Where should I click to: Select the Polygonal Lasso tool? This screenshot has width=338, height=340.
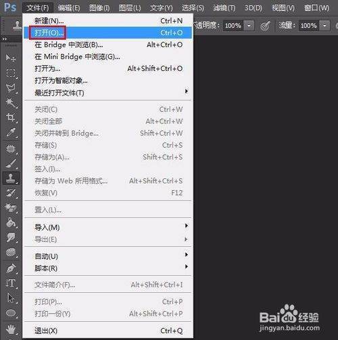coord(11,88)
